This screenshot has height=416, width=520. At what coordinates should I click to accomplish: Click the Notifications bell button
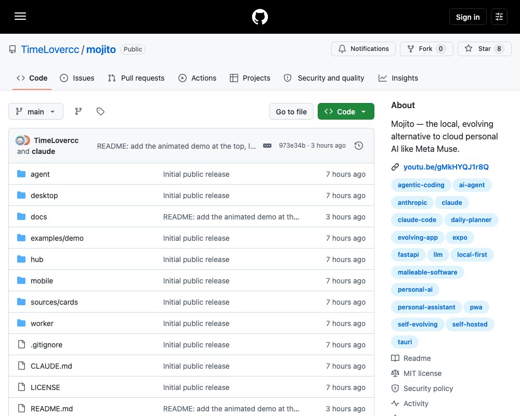[x=363, y=49]
